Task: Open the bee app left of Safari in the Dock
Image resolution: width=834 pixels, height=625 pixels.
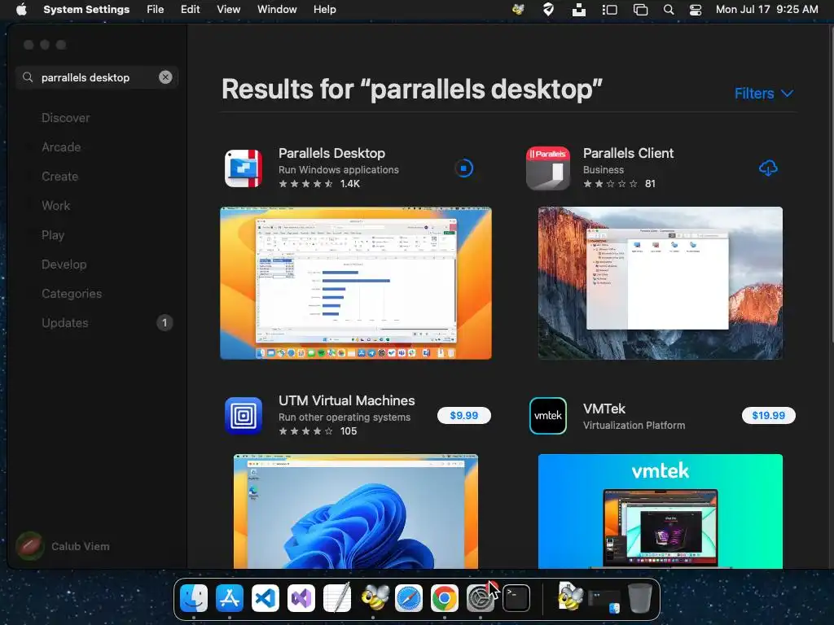Action: pyautogui.click(x=373, y=598)
